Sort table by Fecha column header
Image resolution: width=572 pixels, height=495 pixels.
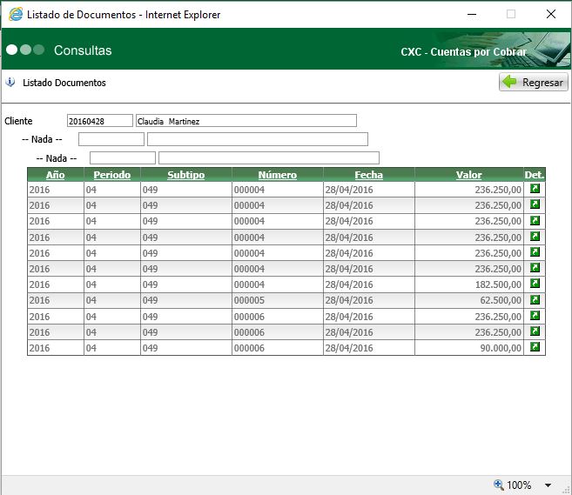(369, 175)
